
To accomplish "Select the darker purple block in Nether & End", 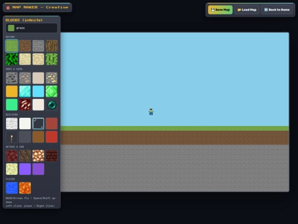I will 38,169.
